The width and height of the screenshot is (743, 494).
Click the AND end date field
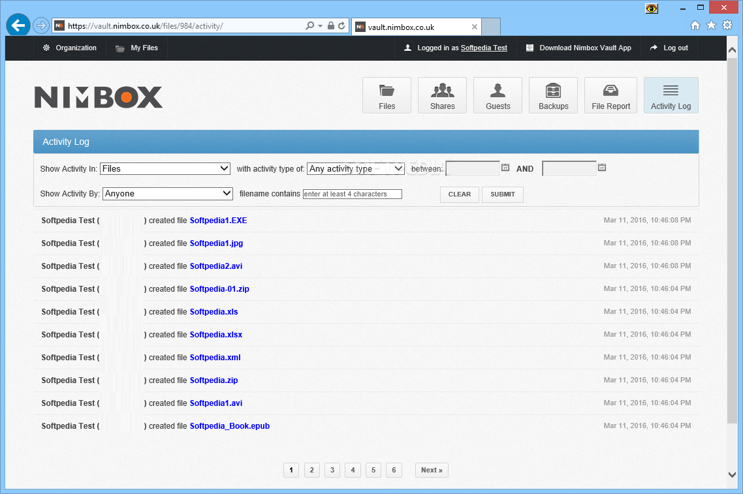(x=569, y=168)
